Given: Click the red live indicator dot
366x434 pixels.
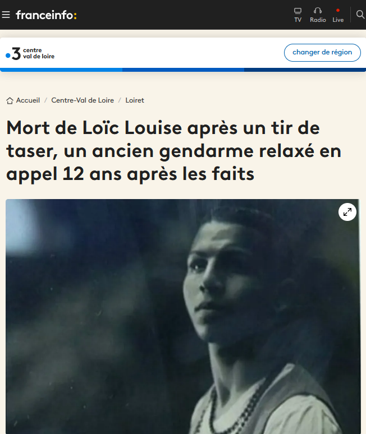Looking at the screenshot, I should pyautogui.click(x=338, y=10).
